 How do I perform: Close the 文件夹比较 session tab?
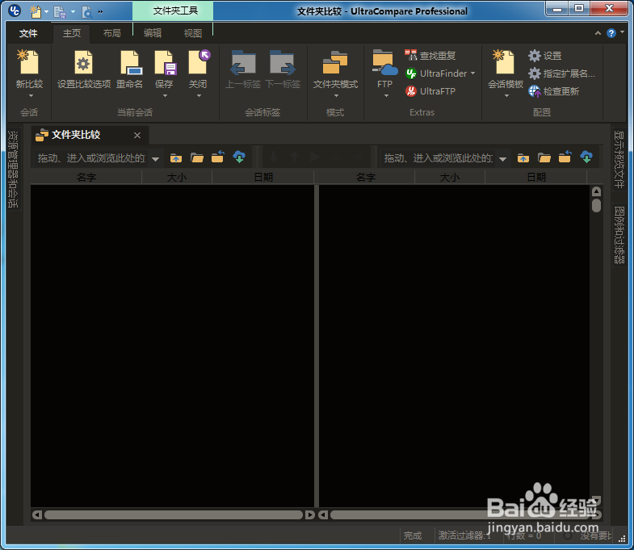click(137, 135)
